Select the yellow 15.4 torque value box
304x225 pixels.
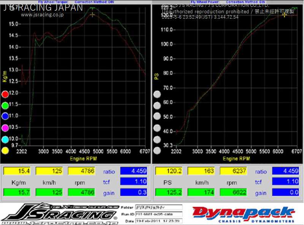point(17,171)
